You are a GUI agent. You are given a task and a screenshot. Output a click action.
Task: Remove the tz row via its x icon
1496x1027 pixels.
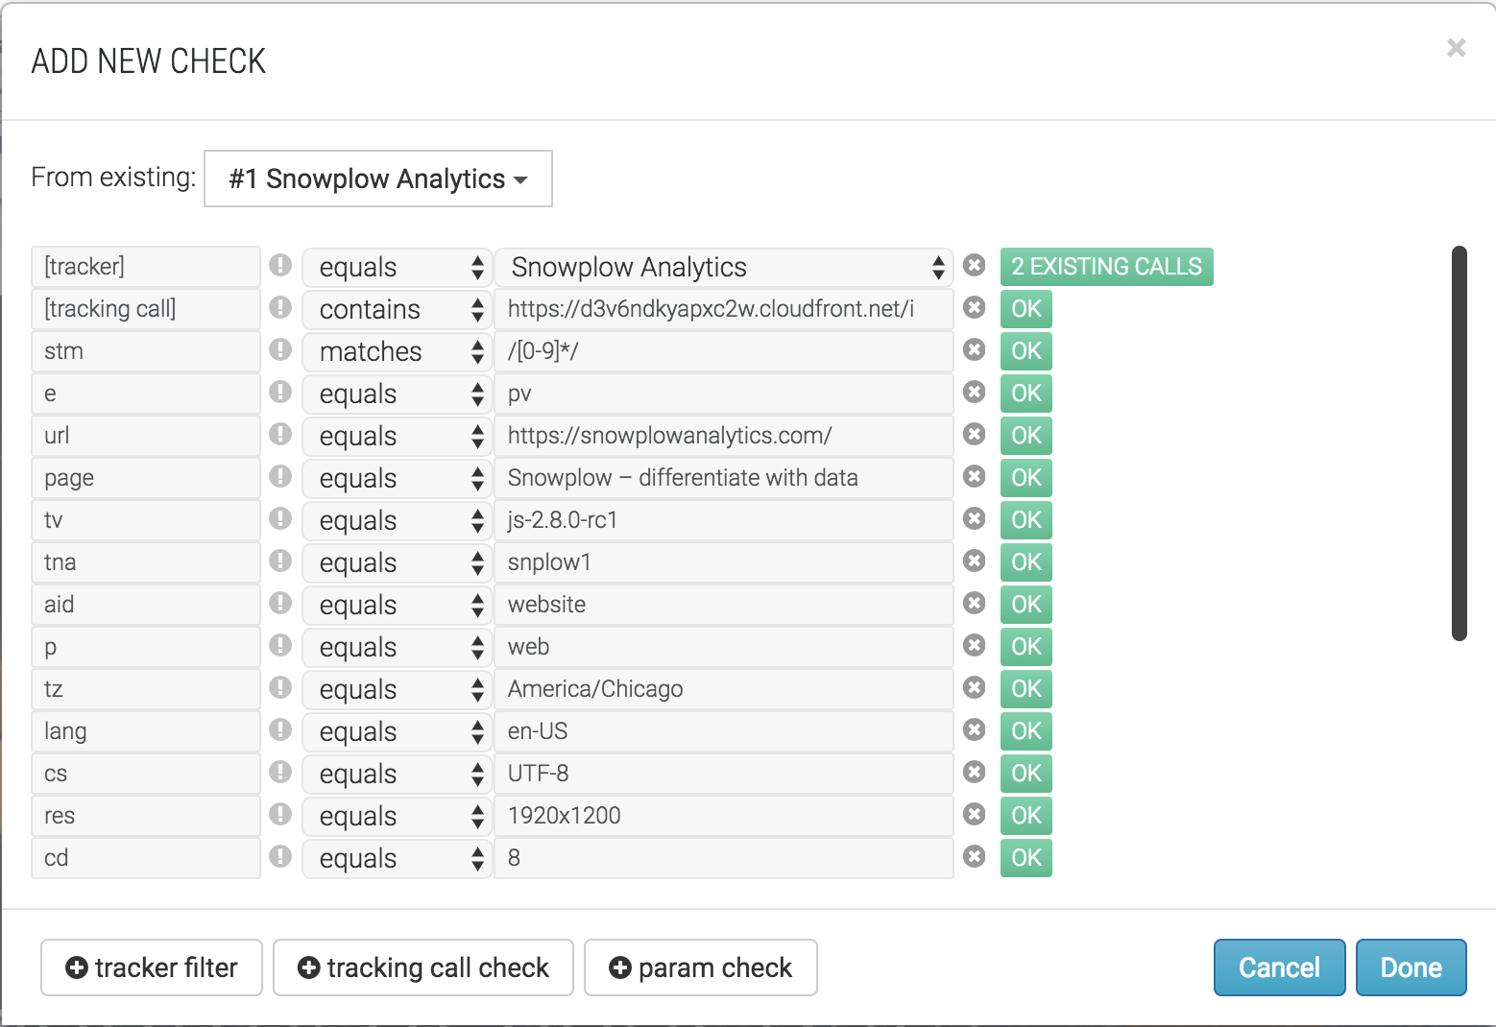(974, 688)
